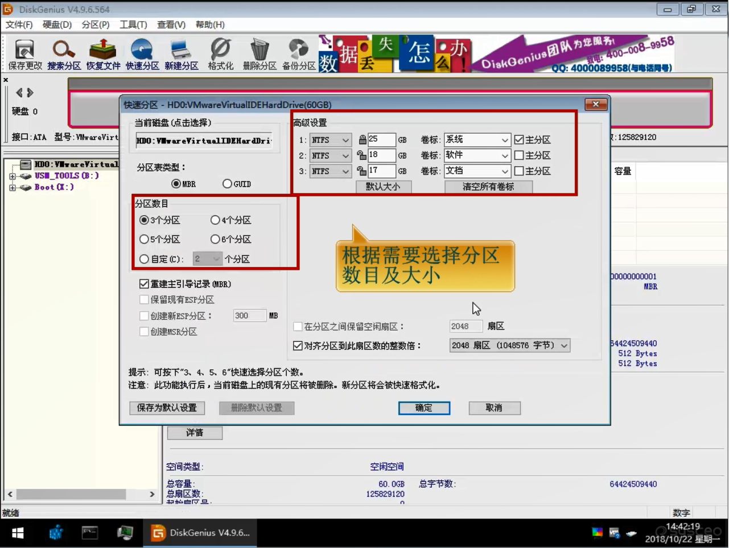Image resolution: width=729 pixels, height=548 pixels.
Task: Open the 恢复文件 recover files tool
Action: pyautogui.click(x=103, y=54)
